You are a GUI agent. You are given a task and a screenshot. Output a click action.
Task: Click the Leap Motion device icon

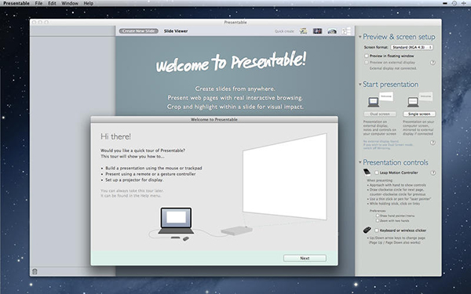pyautogui.click(x=367, y=172)
